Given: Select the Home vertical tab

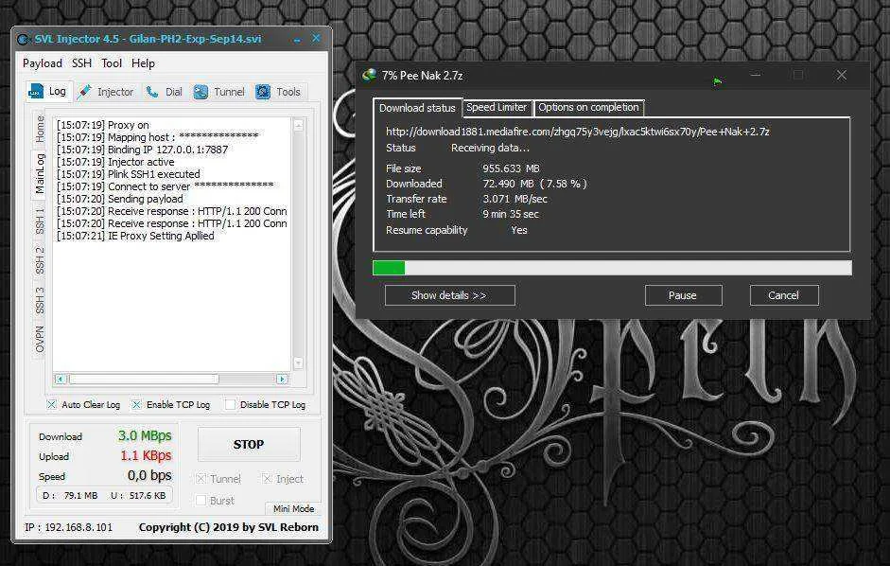Looking at the screenshot, I should click(40, 129).
